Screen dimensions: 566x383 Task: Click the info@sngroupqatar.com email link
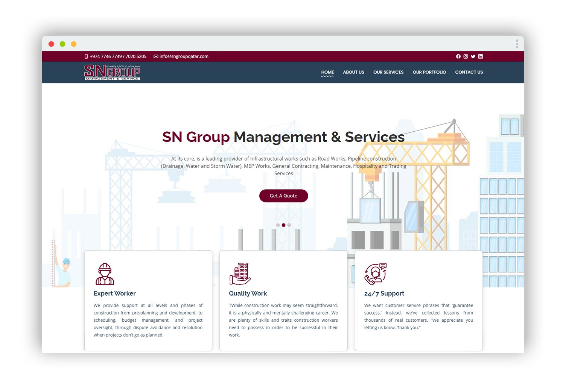pos(184,56)
